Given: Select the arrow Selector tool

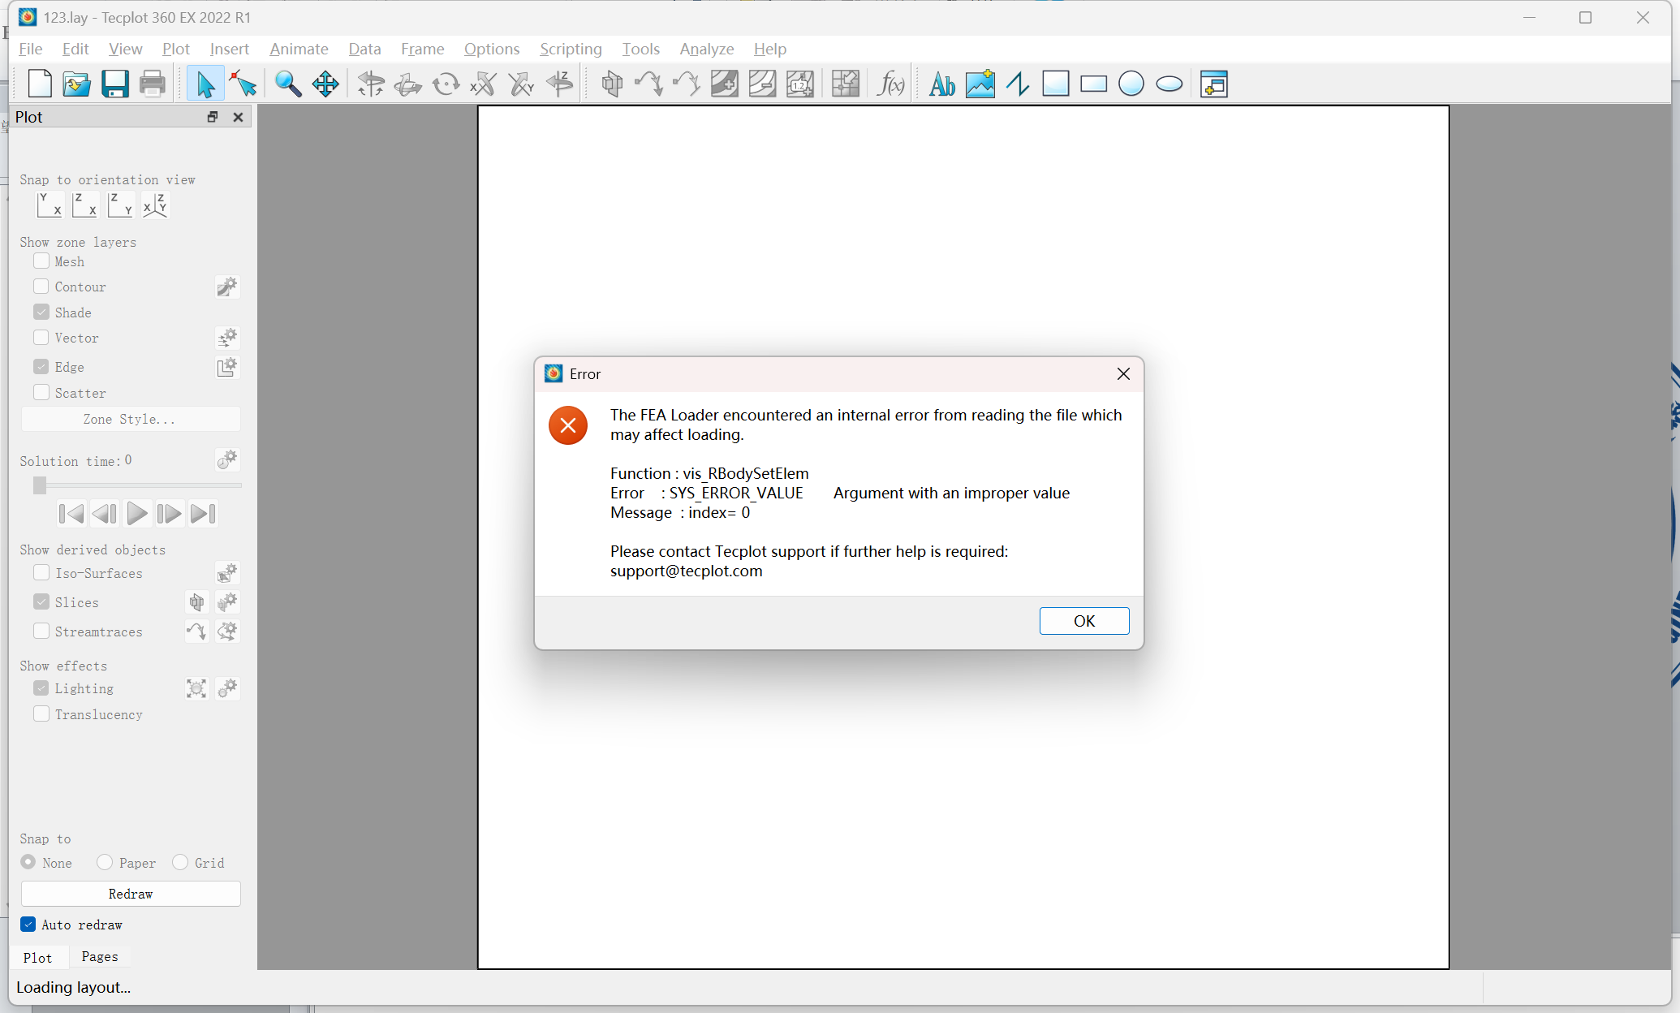Looking at the screenshot, I should pos(205,84).
